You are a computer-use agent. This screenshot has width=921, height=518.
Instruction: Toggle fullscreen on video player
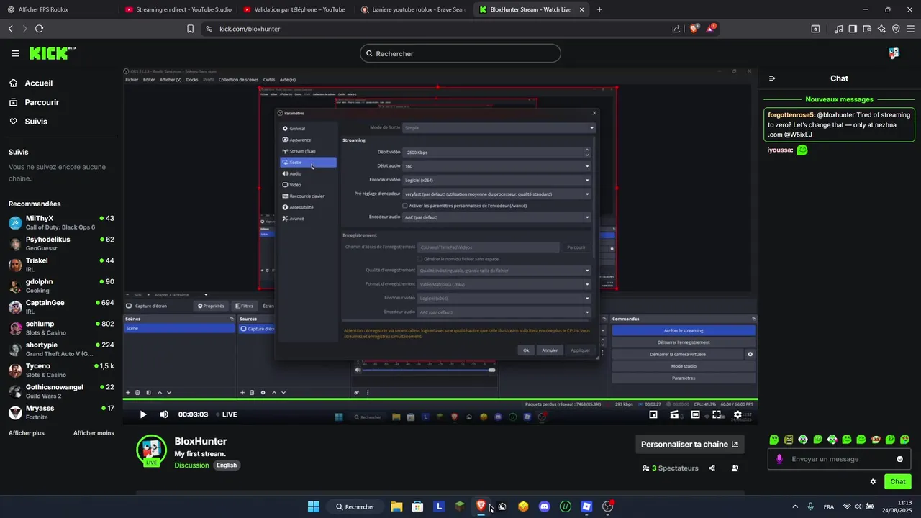point(717,414)
